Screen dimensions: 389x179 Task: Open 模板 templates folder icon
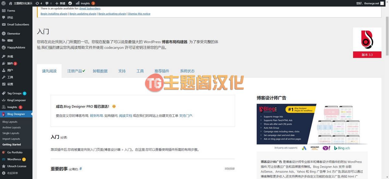tap(4, 40)
